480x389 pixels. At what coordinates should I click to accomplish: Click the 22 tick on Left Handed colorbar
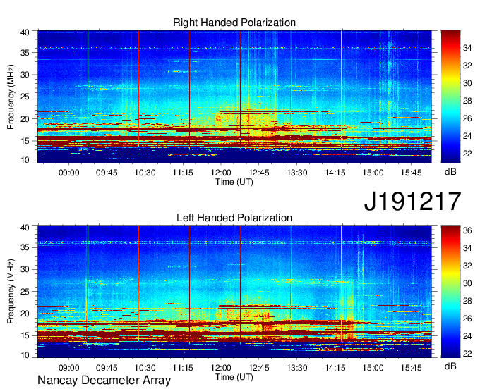click(x=467, y=354)
